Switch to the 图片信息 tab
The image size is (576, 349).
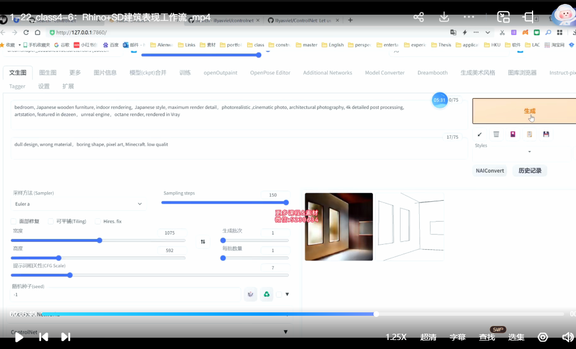(105, 73)
